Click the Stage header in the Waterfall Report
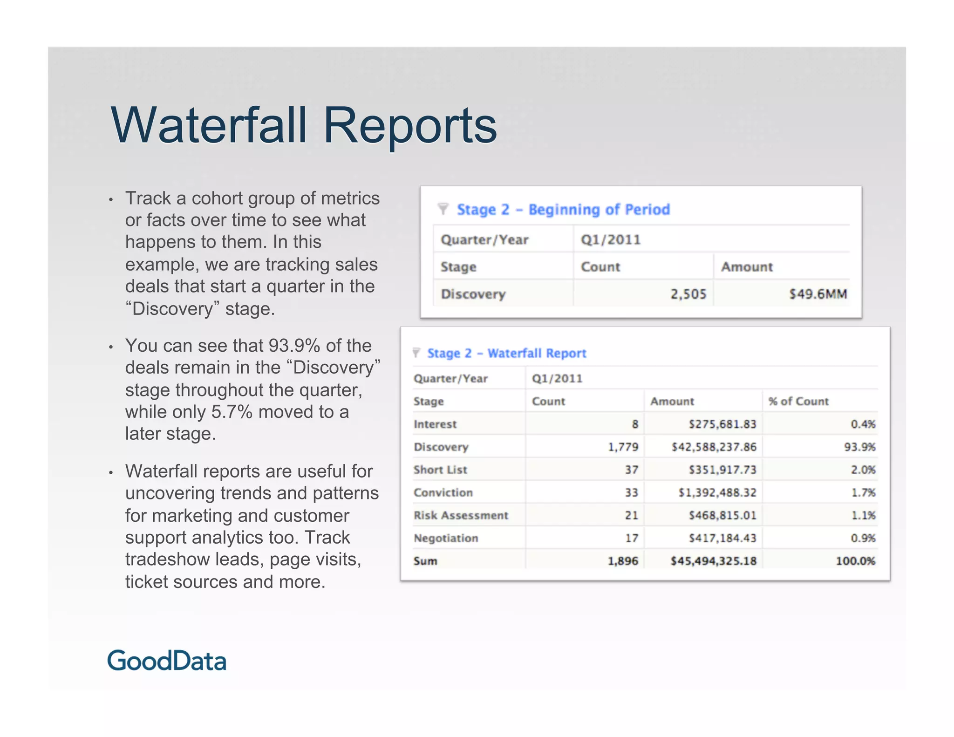This screenshot has height=737, width=954. coord(429,401)
